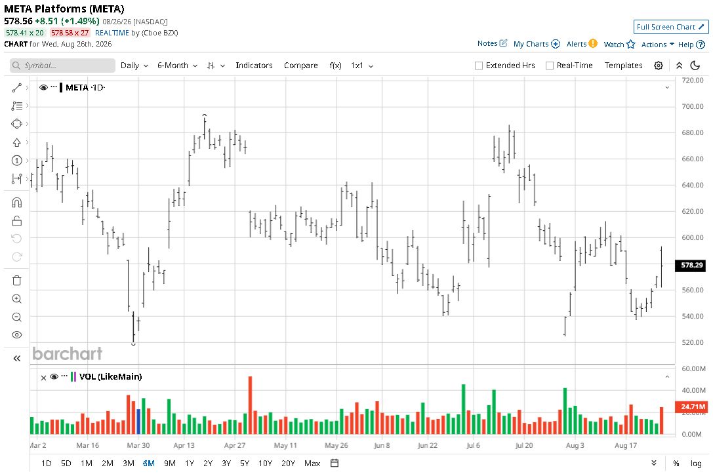Select the arrow marker tool
Screen dimensions: 713x476
coord(17,142)
